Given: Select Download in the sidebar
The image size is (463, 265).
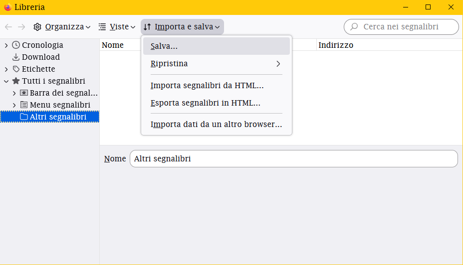Looking at the screenshot, I should 49,57.
